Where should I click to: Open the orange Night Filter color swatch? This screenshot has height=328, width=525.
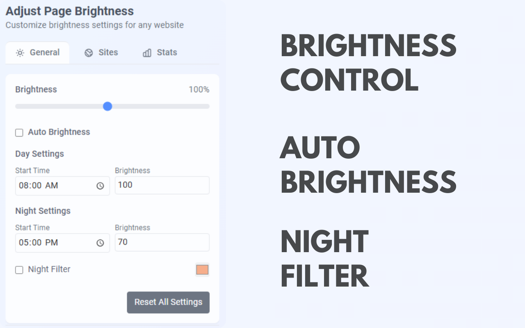[202, 270]
